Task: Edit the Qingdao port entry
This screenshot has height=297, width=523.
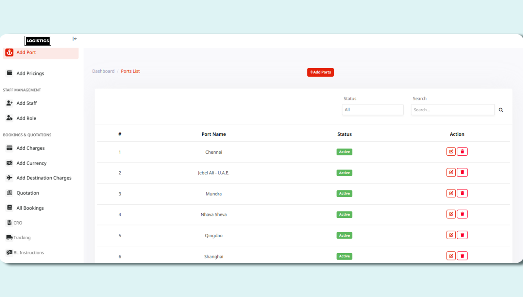Action: pyautogui.click(x=451, y=235)
